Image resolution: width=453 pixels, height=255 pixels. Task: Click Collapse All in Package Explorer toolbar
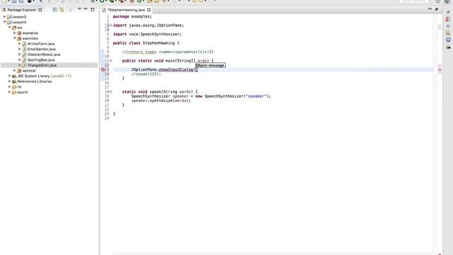tap(55, 9)
